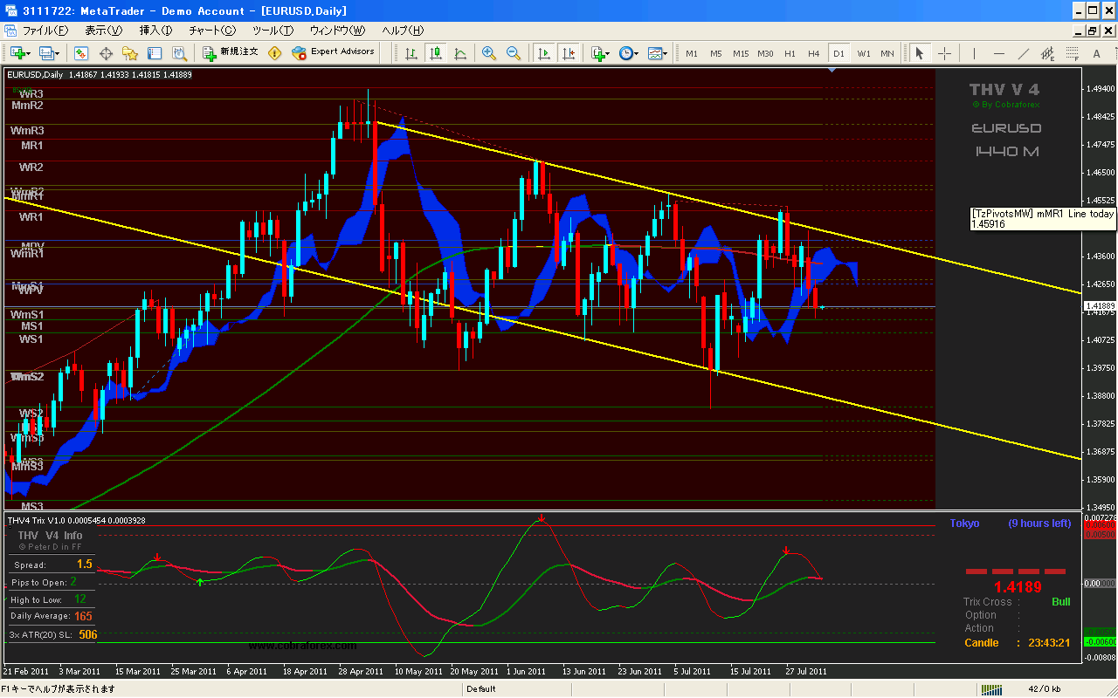Open the Market Watch window icon

(x=81, y=53)
